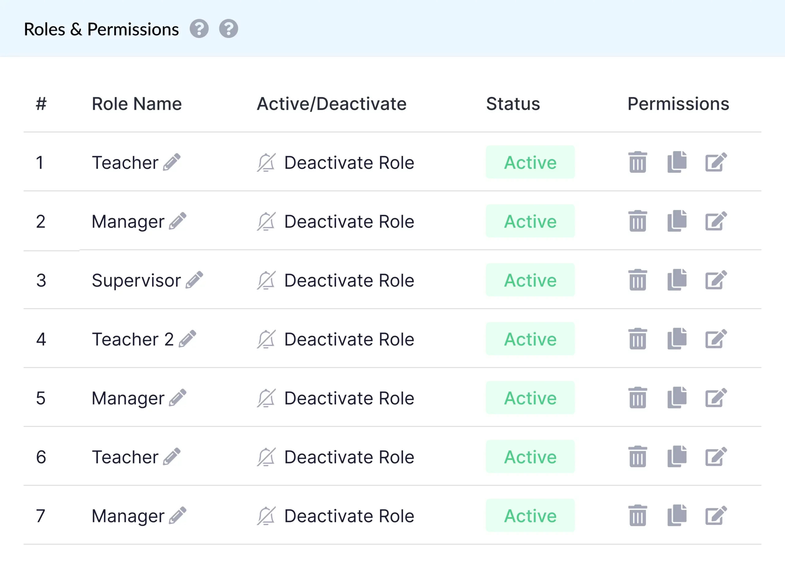This screenshot has height=584, width=785.
Task: Click the Role Name column header
Action: coord(136,104)
